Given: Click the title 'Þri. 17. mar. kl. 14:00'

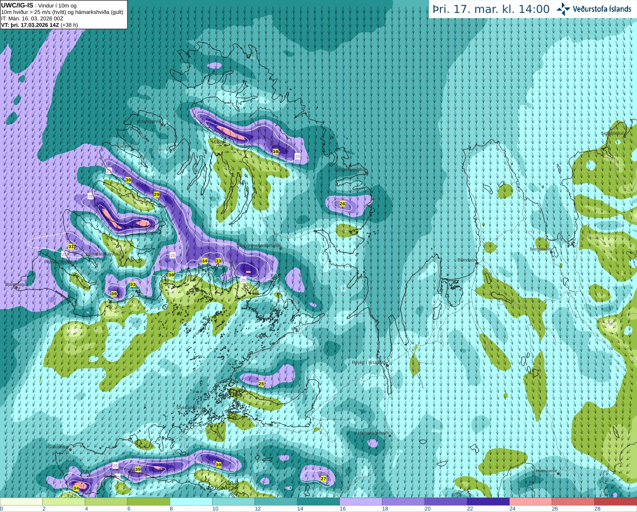Looking at the screenshot, I should coord(491,9).
